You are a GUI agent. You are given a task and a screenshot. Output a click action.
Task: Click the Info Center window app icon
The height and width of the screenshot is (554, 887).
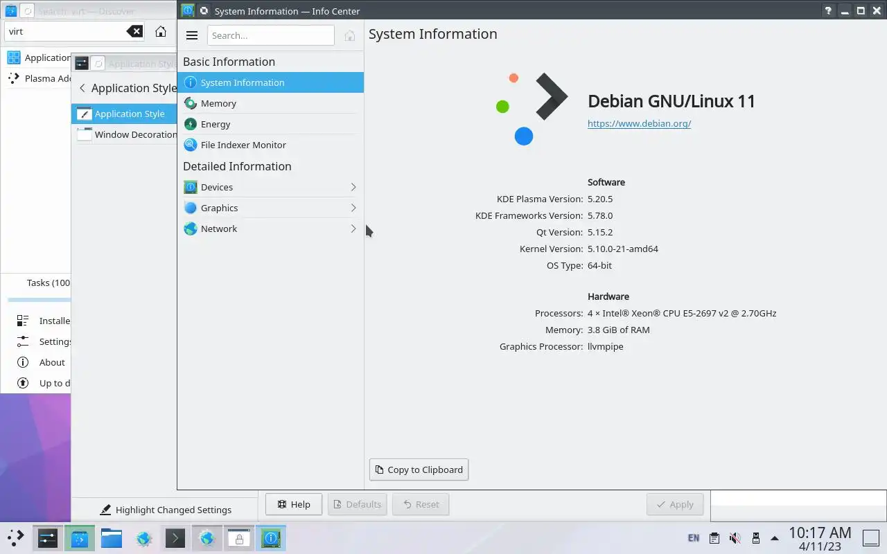tap(187, 11)
